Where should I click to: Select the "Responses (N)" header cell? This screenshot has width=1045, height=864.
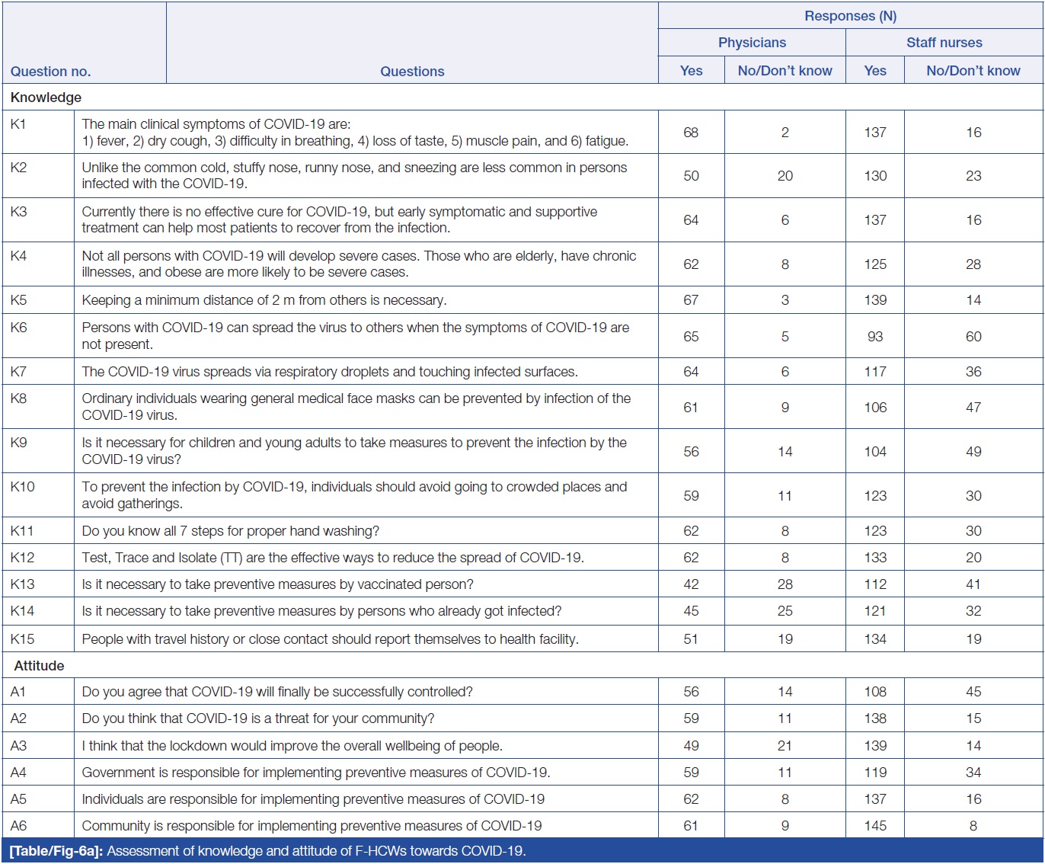(x=850, y=16)
